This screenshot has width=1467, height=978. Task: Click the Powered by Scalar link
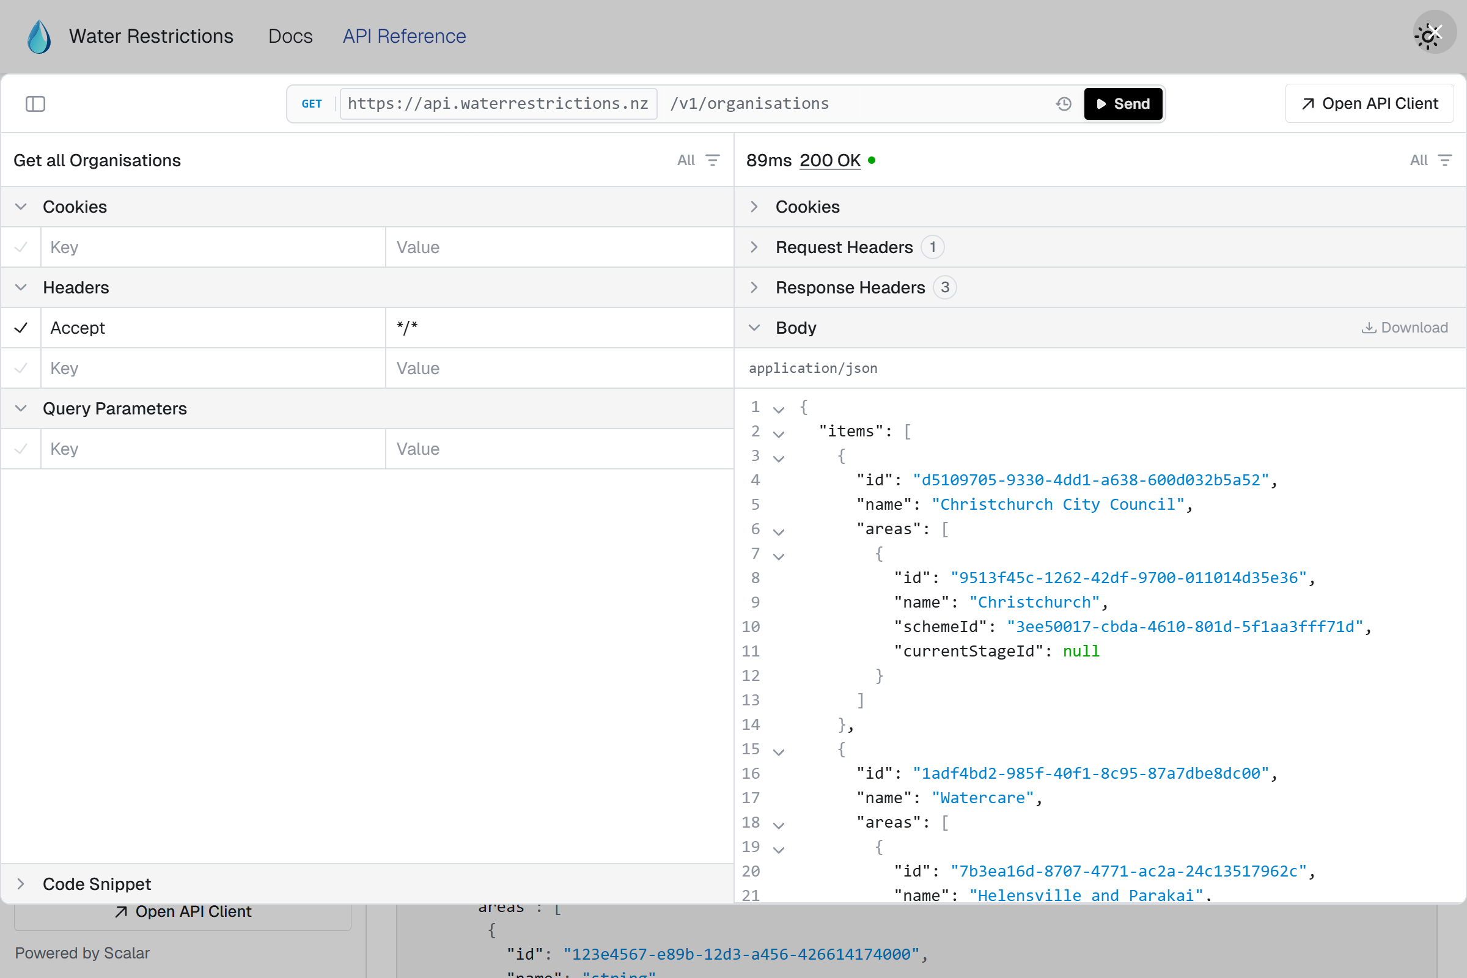point(83,952)
